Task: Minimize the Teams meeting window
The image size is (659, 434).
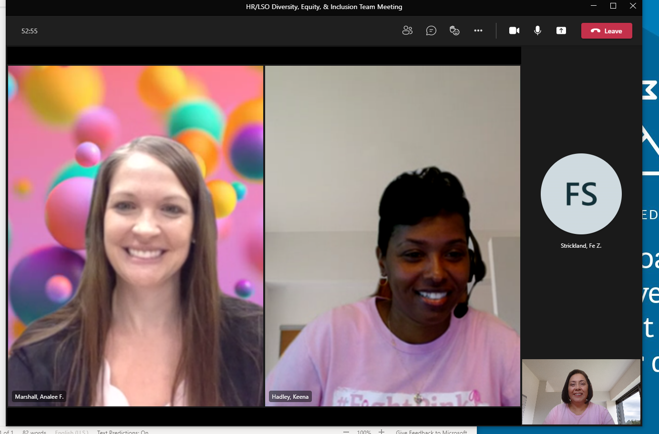Action: click(594, 6)
